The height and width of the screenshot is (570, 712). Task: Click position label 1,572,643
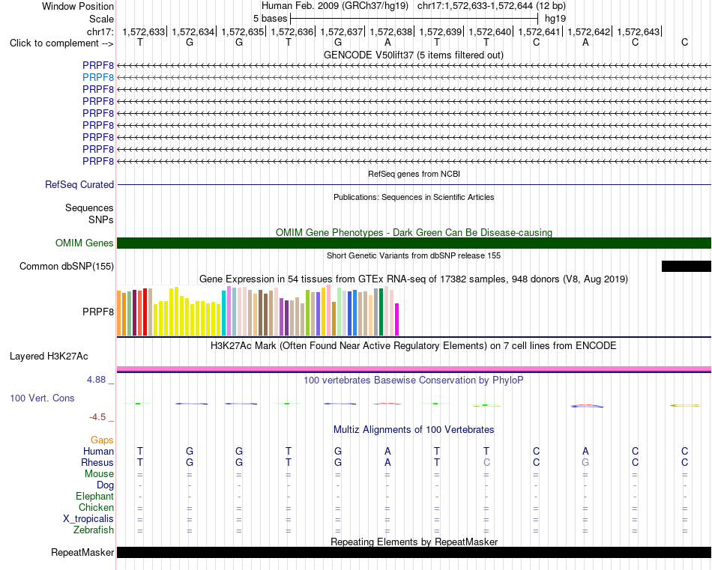point(639,31)
